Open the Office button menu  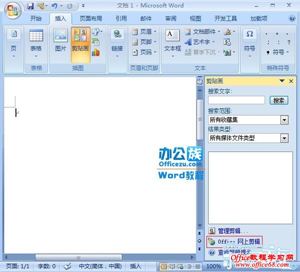click(x=12, y=11)
